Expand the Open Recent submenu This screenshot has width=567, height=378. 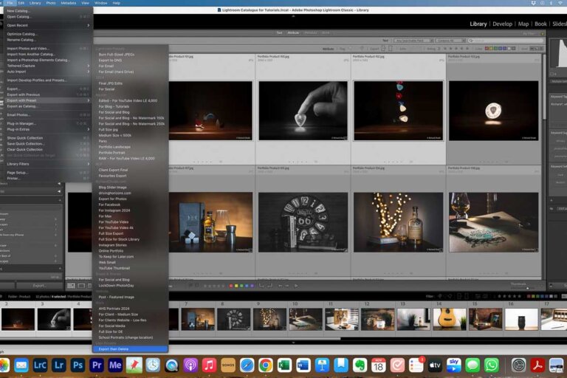(47, 25)
